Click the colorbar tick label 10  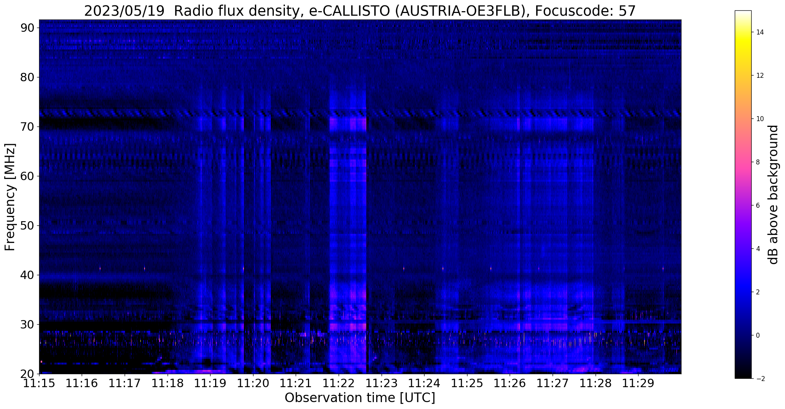[759, 119]
